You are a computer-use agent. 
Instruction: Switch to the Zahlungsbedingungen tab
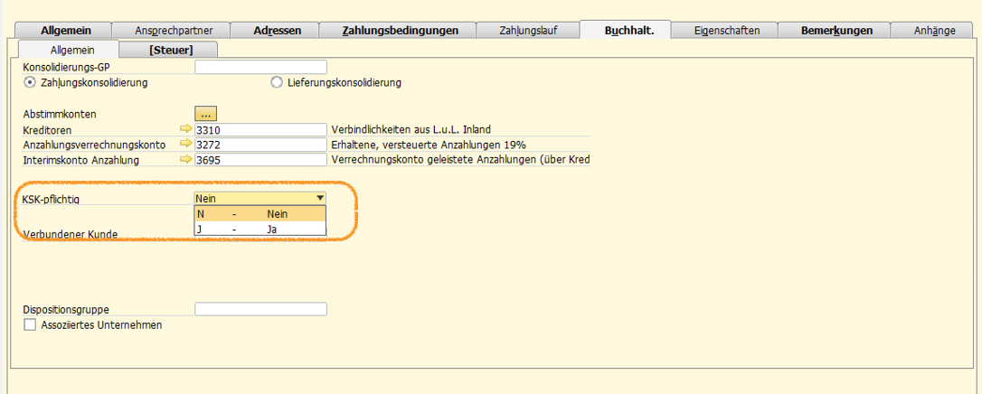click(400, 31)
